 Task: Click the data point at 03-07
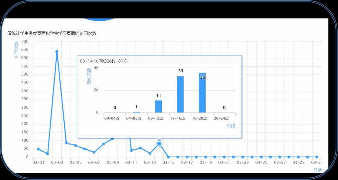[94, 152]
